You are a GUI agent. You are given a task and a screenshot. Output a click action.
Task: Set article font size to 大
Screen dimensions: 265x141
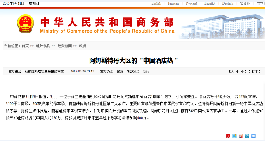[x=233, y=72]
